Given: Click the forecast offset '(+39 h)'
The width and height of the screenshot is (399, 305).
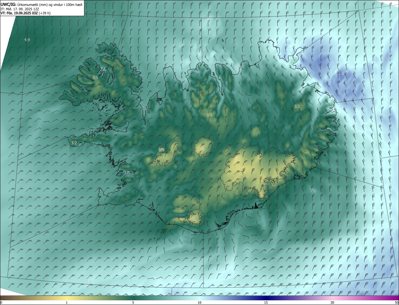Looking at the screenshot, I should 45,13.
